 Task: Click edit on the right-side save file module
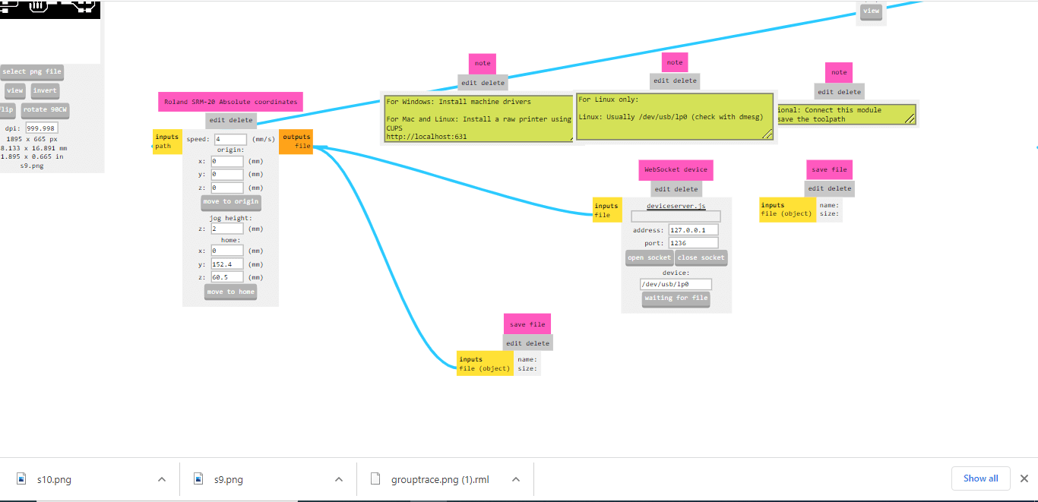pyautogui.click(x=816, y=188)
